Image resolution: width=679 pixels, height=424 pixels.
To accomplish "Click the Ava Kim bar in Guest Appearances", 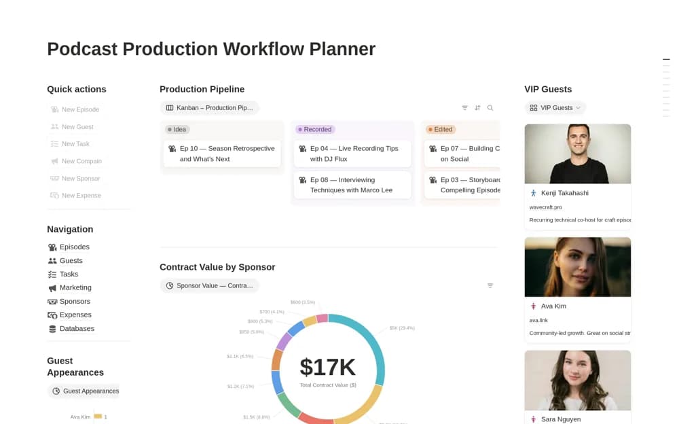I will point(98,417).
